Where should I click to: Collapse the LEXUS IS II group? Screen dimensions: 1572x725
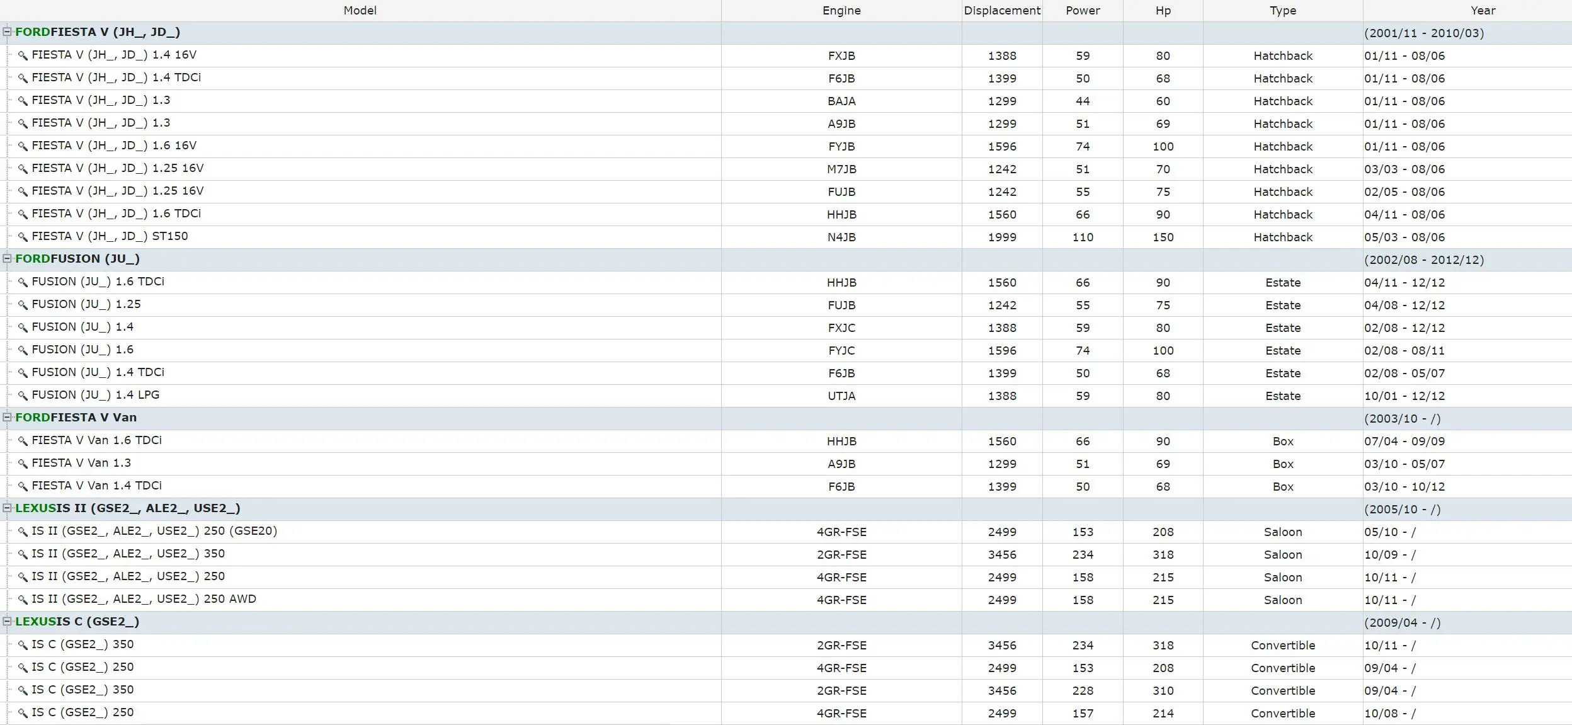(8, 508)
